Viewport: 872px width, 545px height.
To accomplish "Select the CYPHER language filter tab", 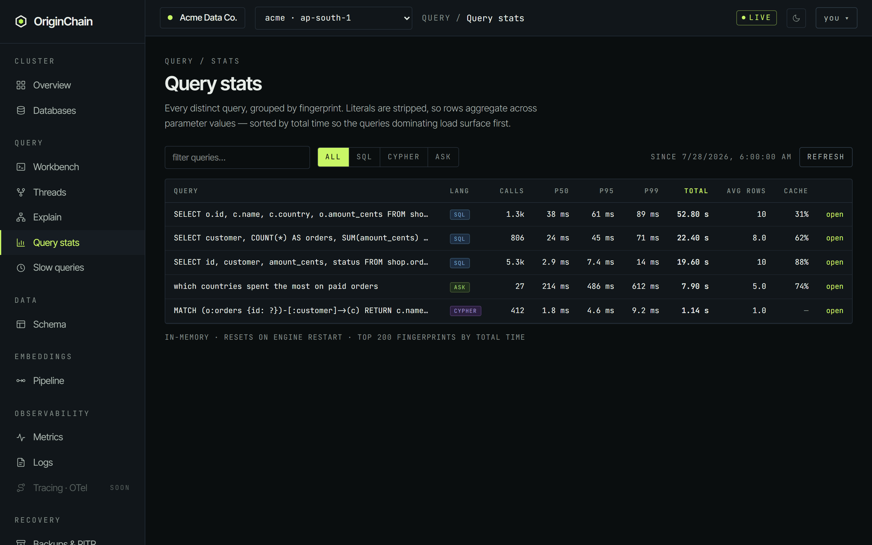I will 404,157.
